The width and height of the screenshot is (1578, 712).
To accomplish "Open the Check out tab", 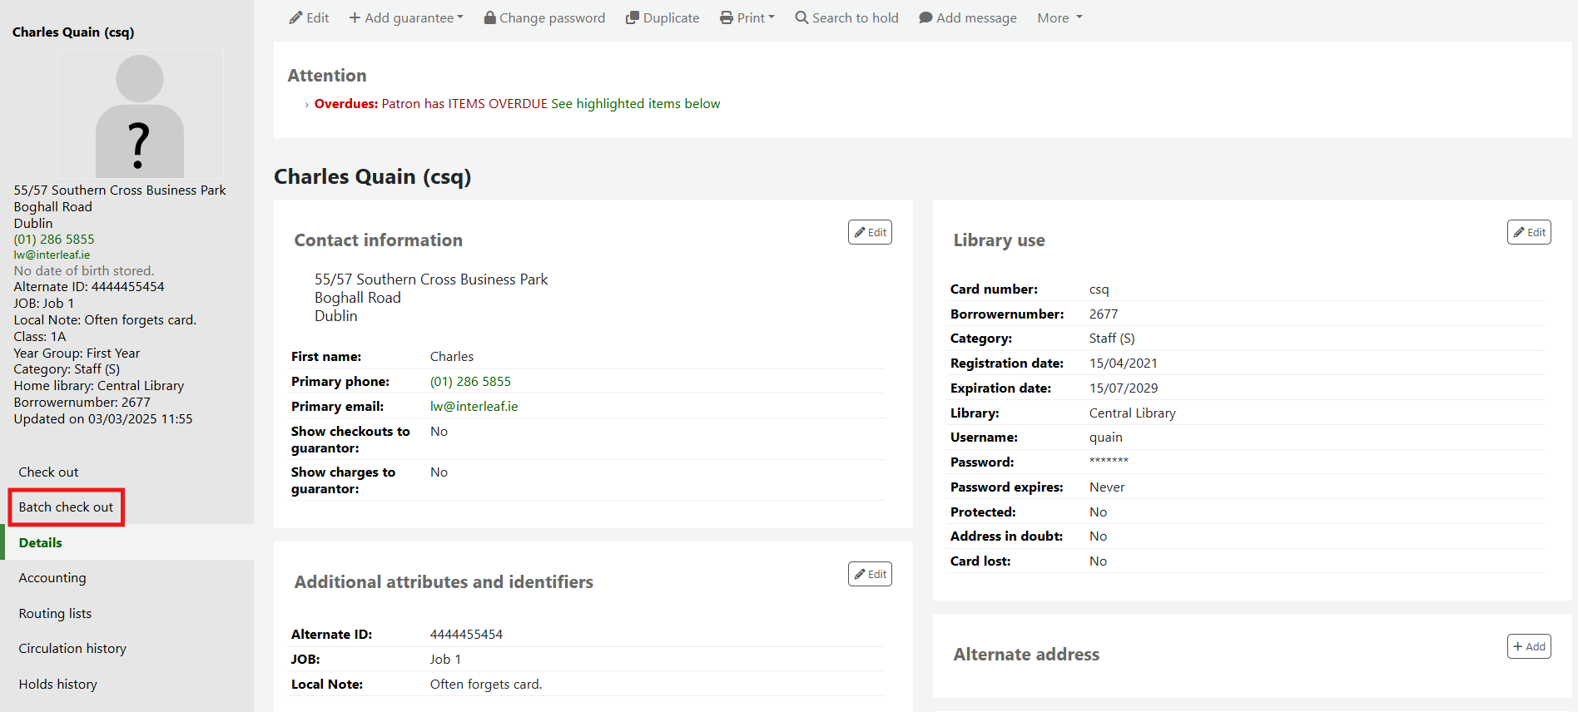I will coord(48,472).
